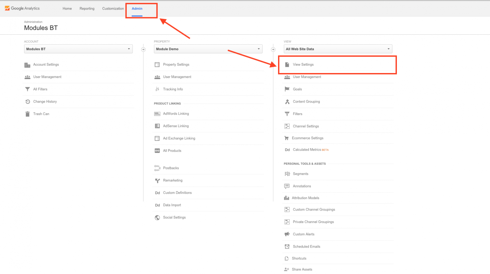The height and width of the screenshot is (274, 490).
Task: Open Data Import link
Action: tap(172, 205)
